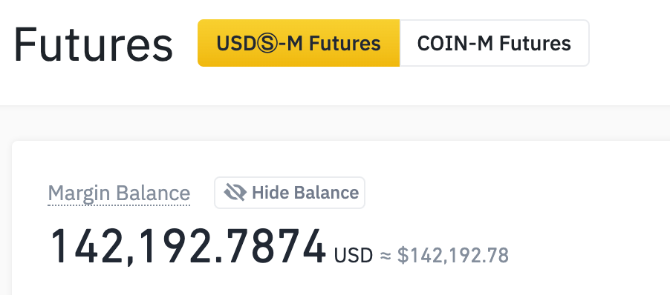Screen dimensions: 670x295
Task: Click the word Margin in the balance label
Action: [79, 194]
